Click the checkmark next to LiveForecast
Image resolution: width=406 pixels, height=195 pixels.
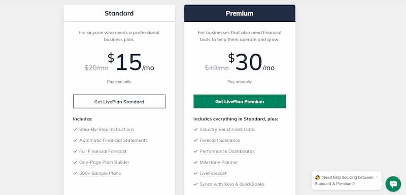pos(195,173)
